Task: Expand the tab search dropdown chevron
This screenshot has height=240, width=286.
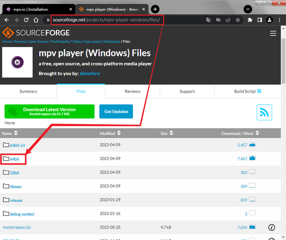Action: [248, 9]
